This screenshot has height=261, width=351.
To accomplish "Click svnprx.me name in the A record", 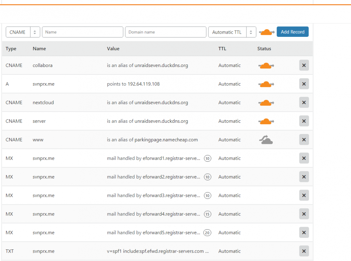I will (x=44, y=84).
